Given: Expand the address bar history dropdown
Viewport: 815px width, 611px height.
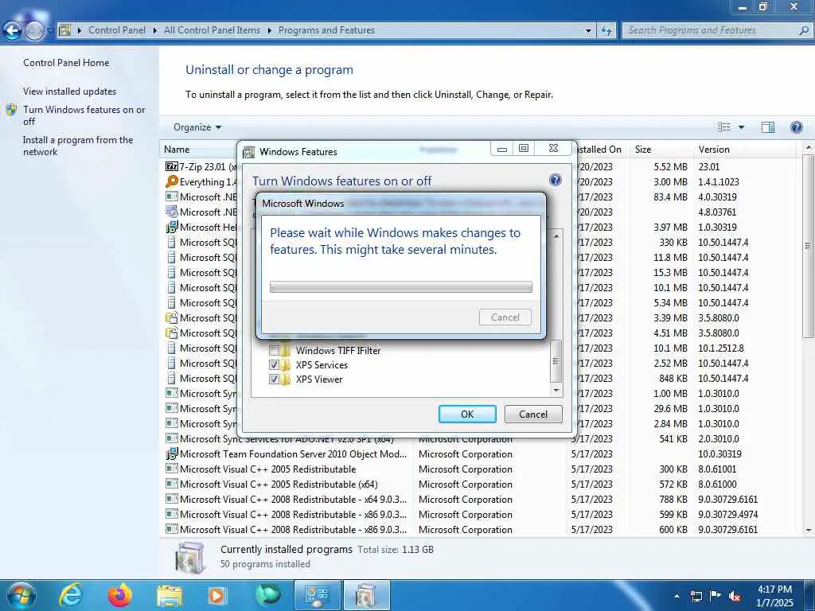Looking at the screenshot, I should pos(588,31).
